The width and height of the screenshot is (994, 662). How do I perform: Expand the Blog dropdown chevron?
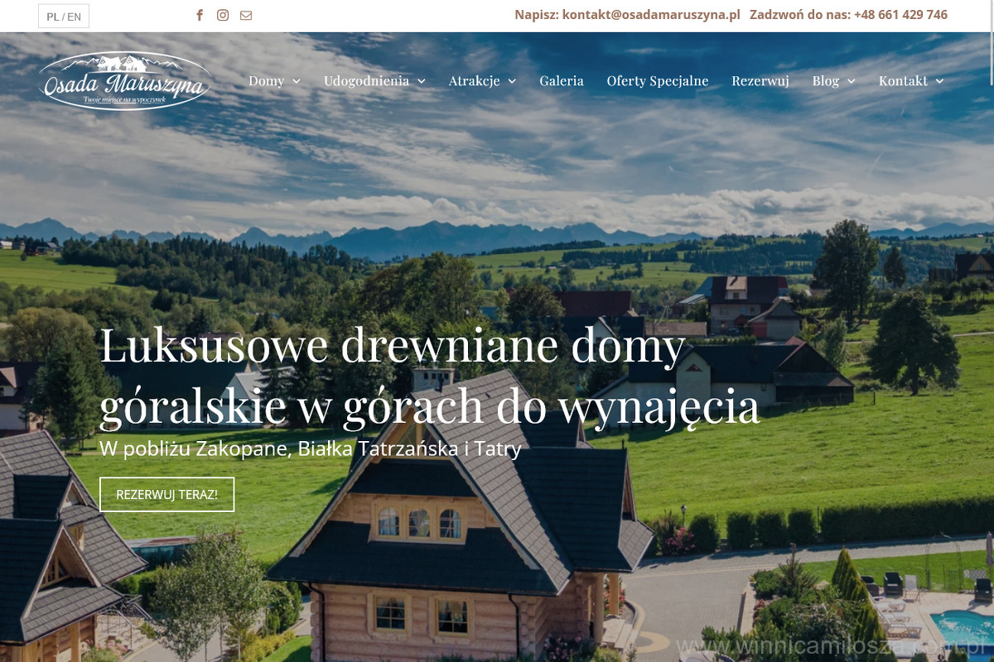(x=852, y=81)
